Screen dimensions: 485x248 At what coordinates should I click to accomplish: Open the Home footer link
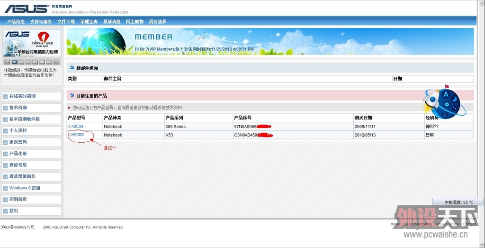pos(395,224)
